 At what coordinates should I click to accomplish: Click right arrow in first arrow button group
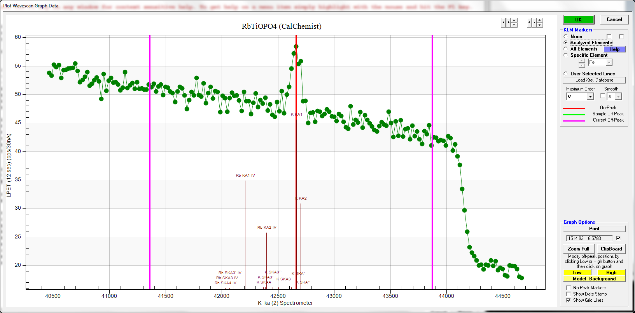[x=509, y=23]
